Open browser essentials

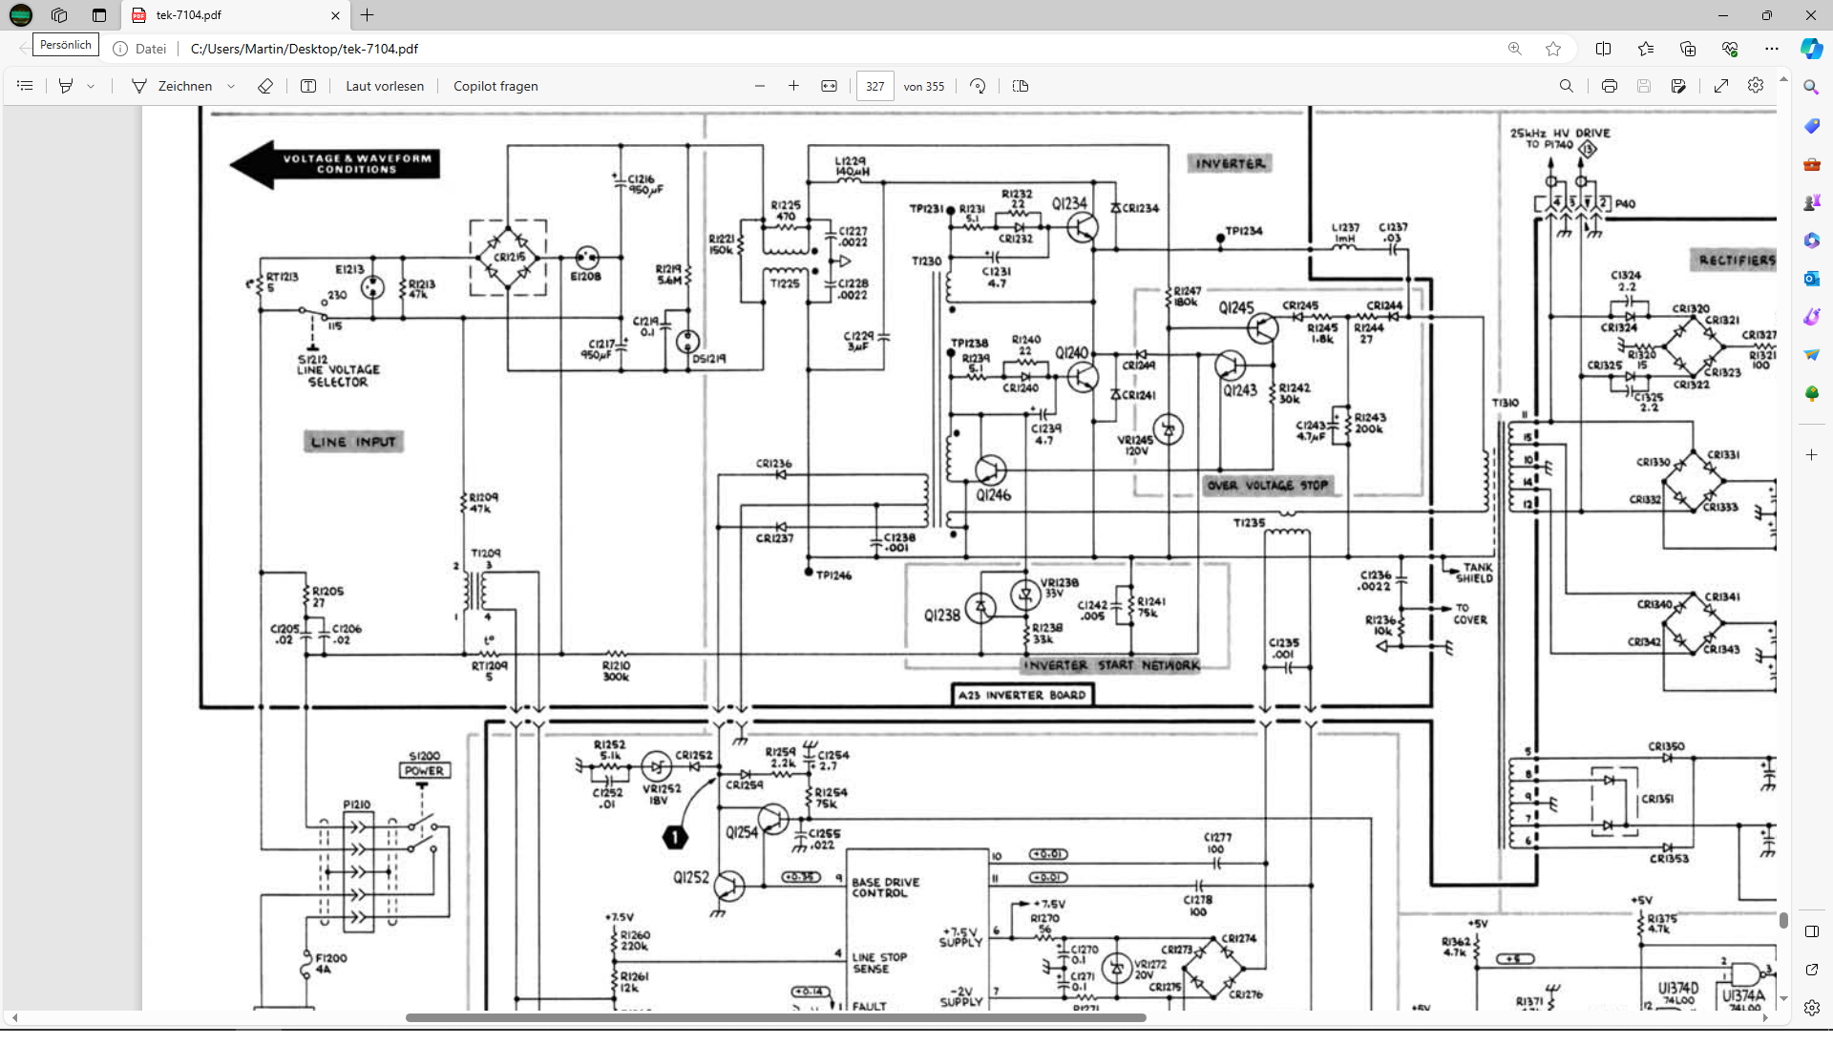pos(1730,49)
